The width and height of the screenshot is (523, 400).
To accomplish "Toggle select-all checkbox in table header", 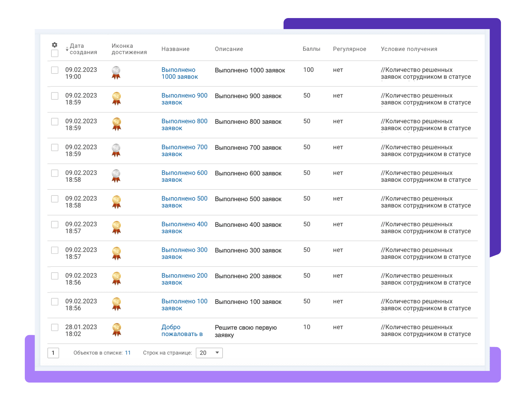I will pyautogui.click(x=55, y=54).
